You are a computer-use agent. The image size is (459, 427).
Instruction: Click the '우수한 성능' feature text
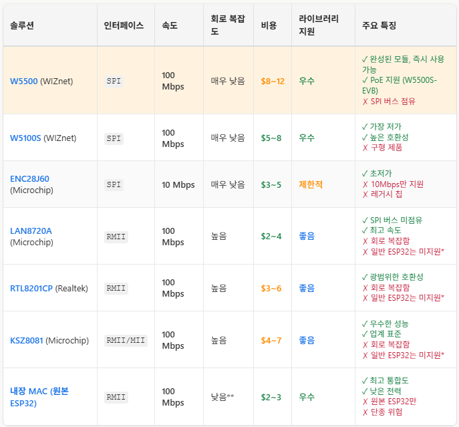coord(389,324)
